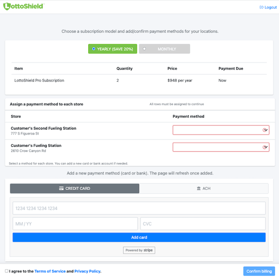
Task: Click the Add card button
Action: pos(139,238)
